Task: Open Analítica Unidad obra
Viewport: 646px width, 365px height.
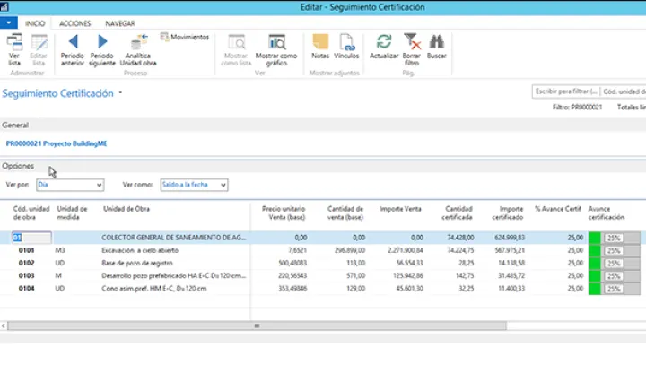Action: [x=139, y=43]
